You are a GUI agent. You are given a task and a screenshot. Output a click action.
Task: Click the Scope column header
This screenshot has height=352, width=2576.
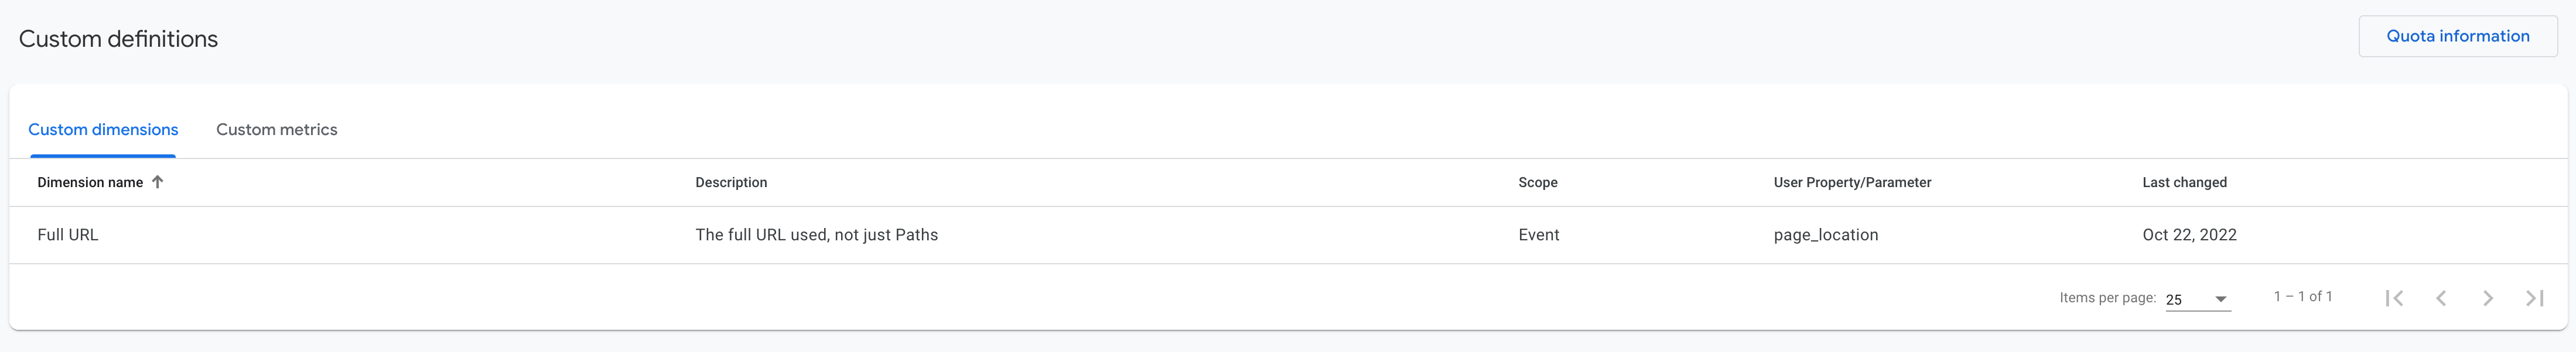[x=1537, y=182]
